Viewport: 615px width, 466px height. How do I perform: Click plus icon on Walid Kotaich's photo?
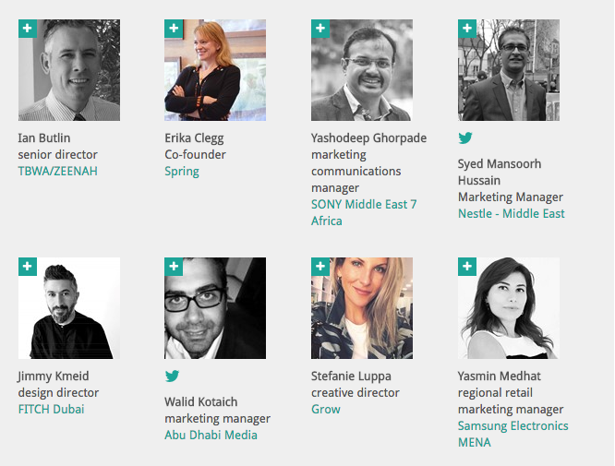[173, 267]
